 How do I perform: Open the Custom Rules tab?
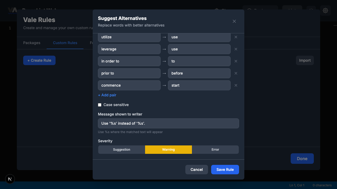click(65, 43)
